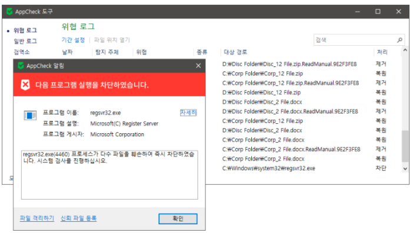Click 파일 격리하기 link
The image size is (416, 233).
(37, 218)
